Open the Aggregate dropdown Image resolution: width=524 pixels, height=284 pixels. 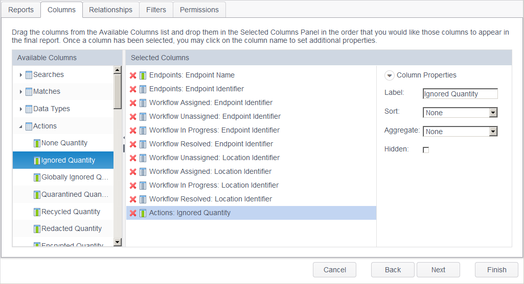(493, 132)
